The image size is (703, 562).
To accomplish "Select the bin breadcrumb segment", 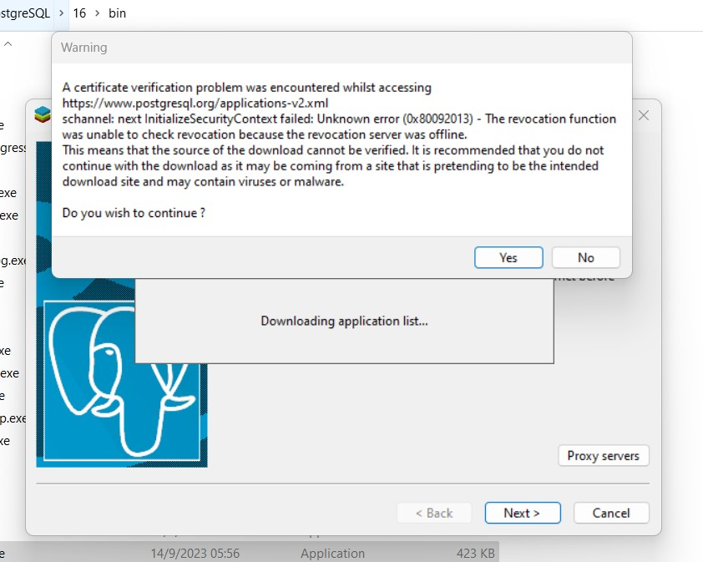I will click(x=118, y=13).
